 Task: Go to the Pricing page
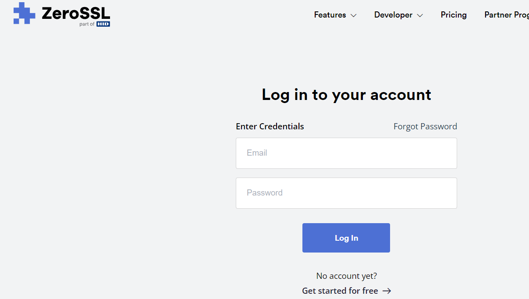pos(454,15)
